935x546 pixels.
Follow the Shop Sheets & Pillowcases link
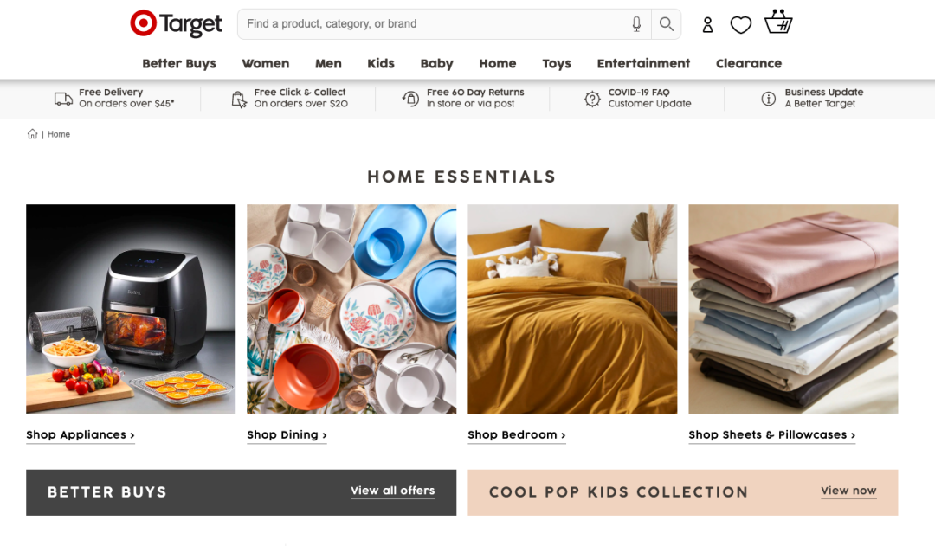click(771, 434)
